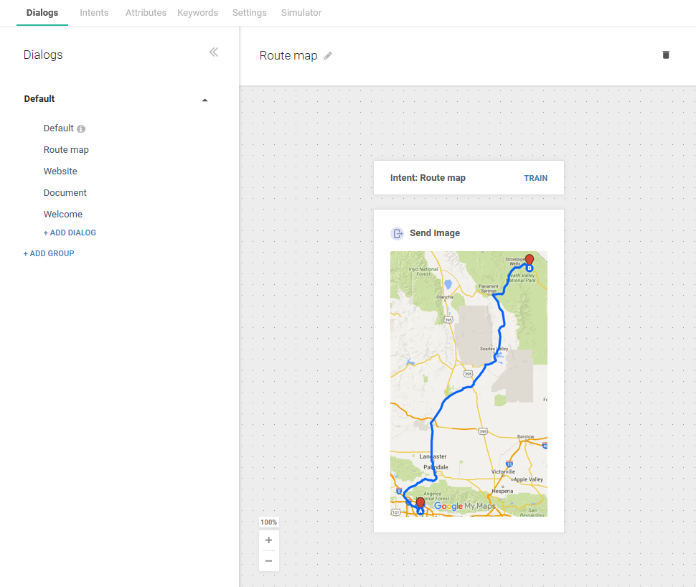696x587 pixels.
Task: Delete the dialog using the trash icon
Action: click(x=665, y=55)
